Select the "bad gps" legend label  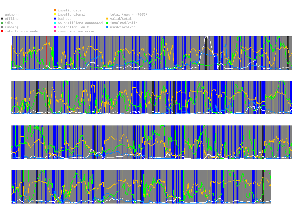point(65,19)
